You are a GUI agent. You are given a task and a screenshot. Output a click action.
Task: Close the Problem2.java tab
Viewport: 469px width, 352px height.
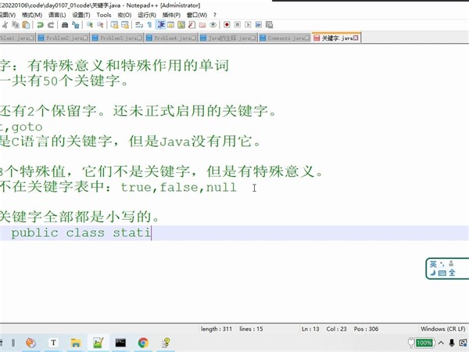point(86,38)
